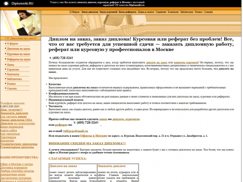Viewport: 243px width, 182px height.
Task: Open 'О фирме' in top navigation bar
Action: (x=75, y=12)
